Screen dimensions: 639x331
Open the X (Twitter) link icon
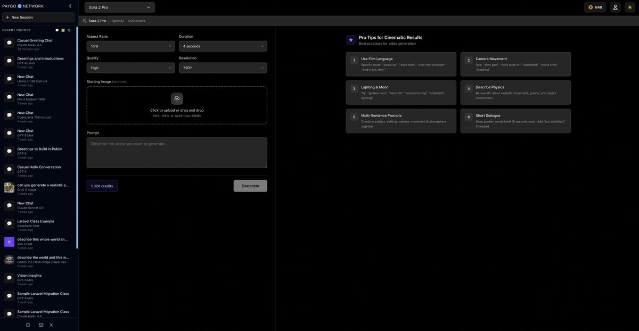pos(52,325)
